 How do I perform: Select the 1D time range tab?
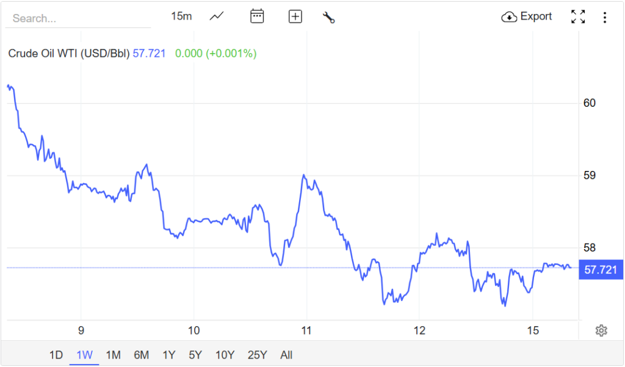pos(56,355)
